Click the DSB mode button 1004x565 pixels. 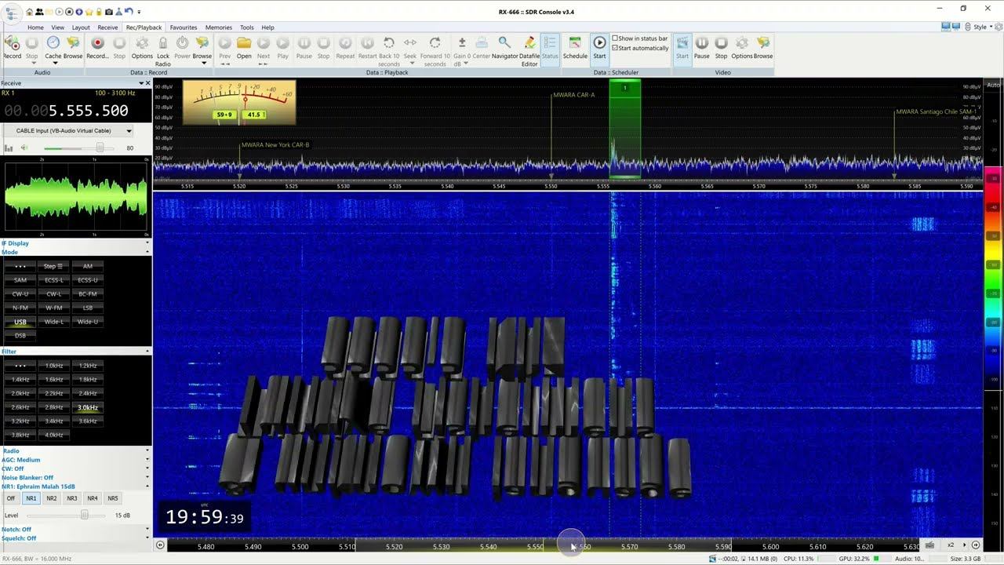[x=20, y=336]
